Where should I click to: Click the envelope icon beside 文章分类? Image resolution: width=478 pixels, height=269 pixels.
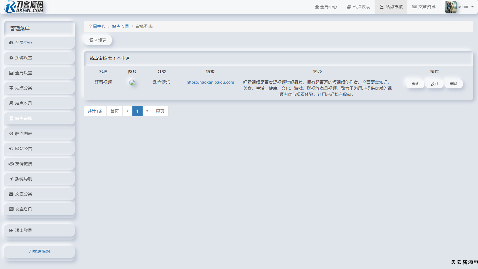(11, 194)
